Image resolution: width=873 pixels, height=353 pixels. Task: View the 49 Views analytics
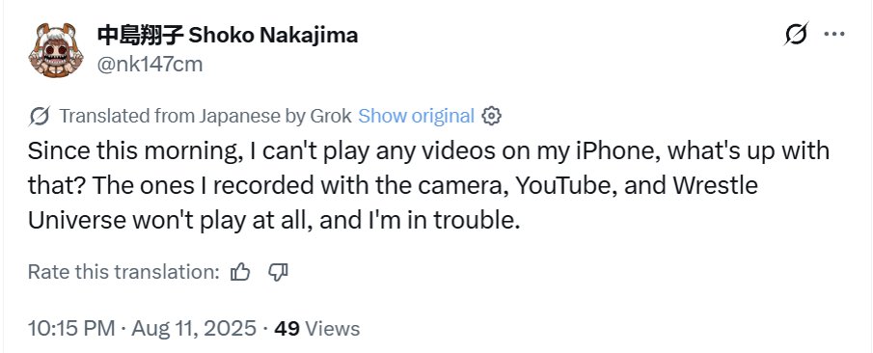(317, 329)
